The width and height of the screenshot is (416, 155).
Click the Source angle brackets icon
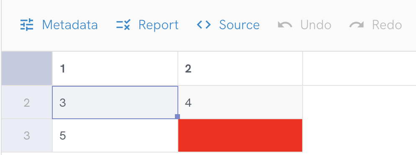click(x=204, y=25)
